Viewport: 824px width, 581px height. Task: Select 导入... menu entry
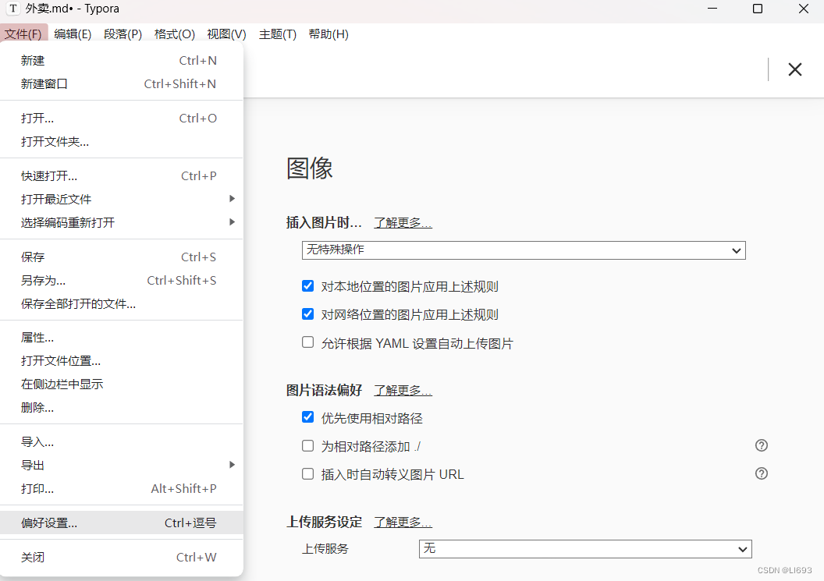[x=122, y=441]
